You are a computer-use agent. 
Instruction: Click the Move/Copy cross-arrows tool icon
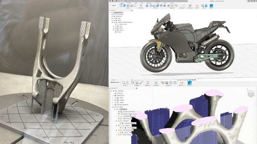click(x=164, y=6)
